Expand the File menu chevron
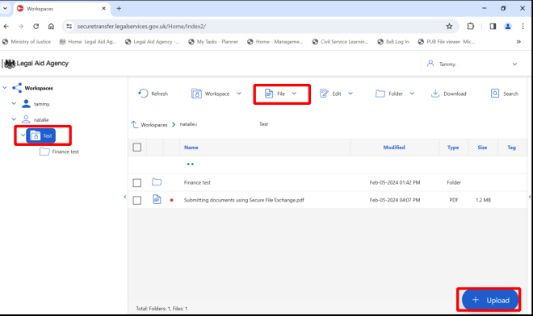533x316 pixels. pyautogui.click(x=294, y=94)
